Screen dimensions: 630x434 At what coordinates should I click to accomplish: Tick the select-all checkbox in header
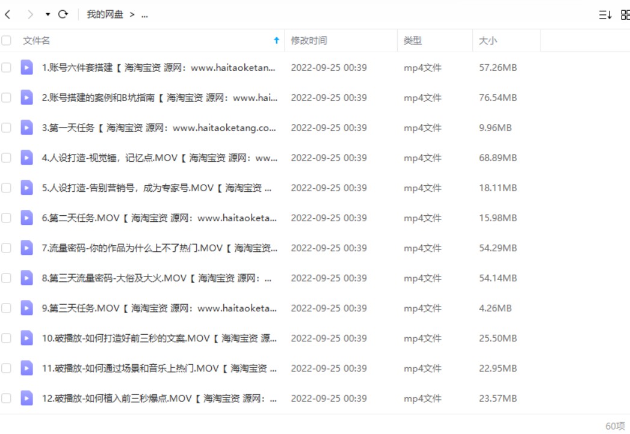[x=6, y=40]
